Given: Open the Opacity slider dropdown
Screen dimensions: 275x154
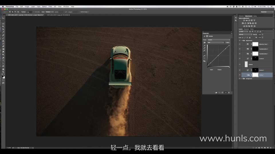Looking at the screenshot, I should 262,35.
